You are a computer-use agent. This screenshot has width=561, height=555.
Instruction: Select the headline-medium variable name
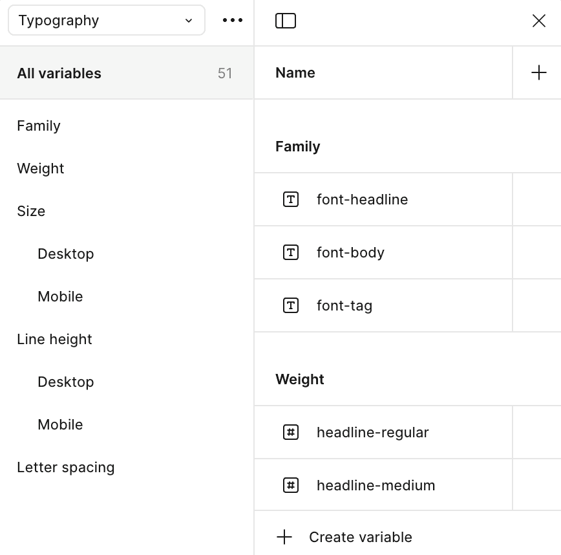tap(376, 485)
